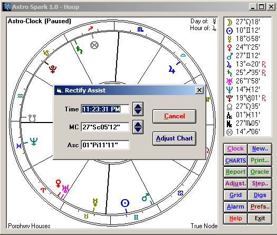The height and width of the screenshot is (235, 277).
Task: Open the CHARTS panel button
Action: pyautogui.click(x=235, y=161)
